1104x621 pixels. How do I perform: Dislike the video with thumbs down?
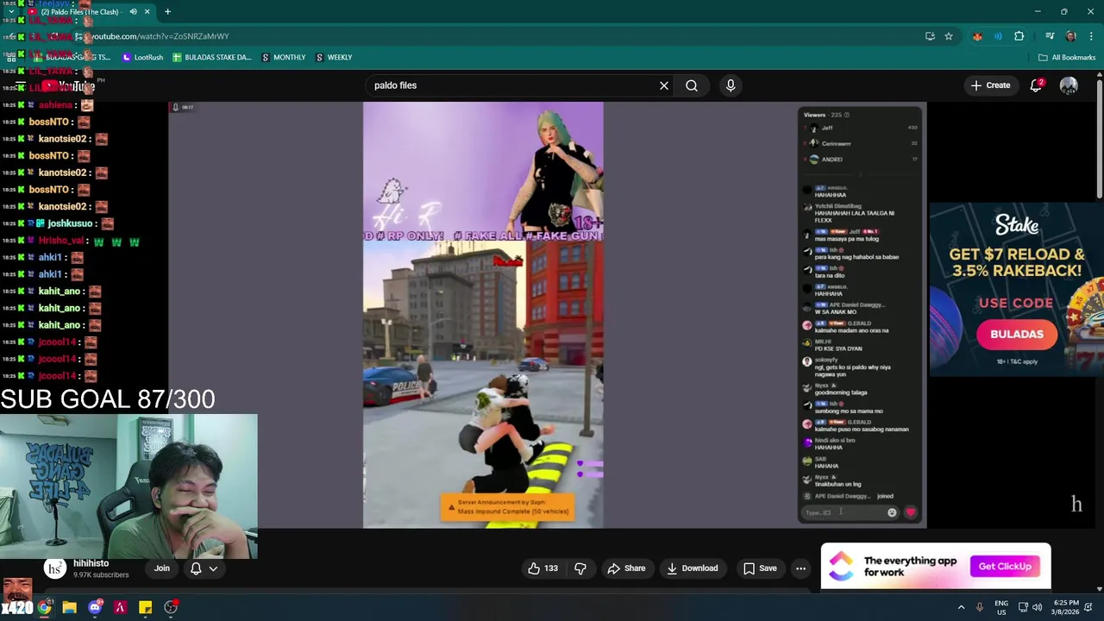(x=580, y=568)
